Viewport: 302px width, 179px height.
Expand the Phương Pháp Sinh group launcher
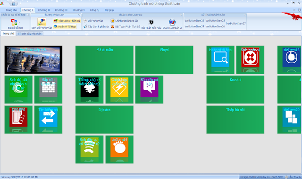tap(79, 15)
